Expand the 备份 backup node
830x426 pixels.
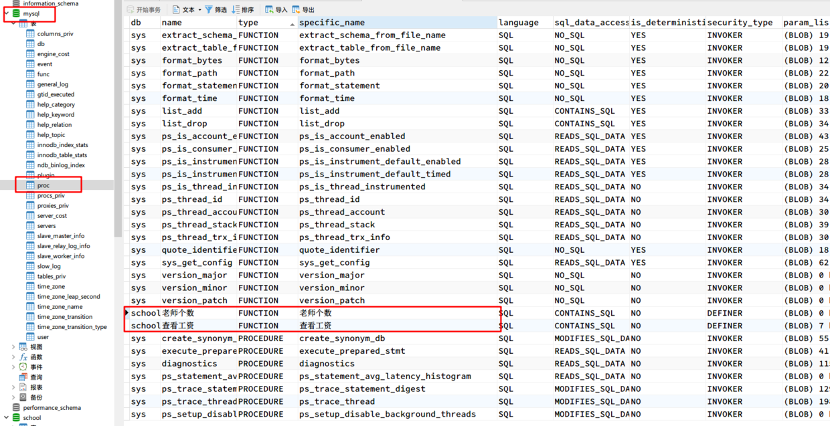point(14,397)
